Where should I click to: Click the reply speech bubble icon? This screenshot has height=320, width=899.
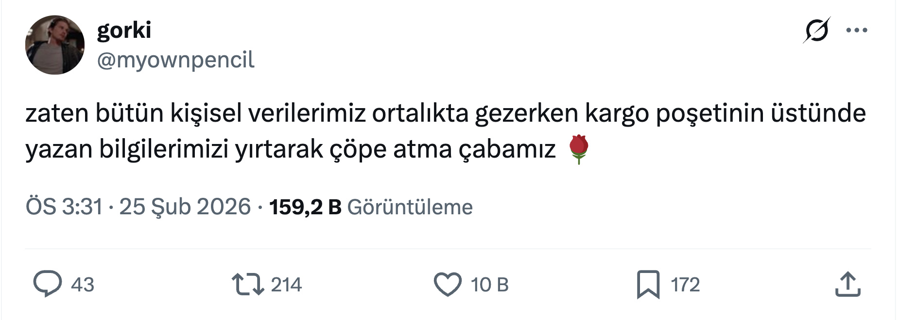pyautogui.click(x=47, y=284)
